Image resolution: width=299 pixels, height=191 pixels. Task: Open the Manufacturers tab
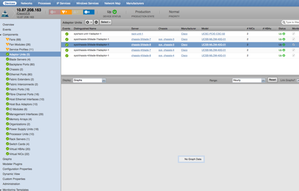[135, 3]
